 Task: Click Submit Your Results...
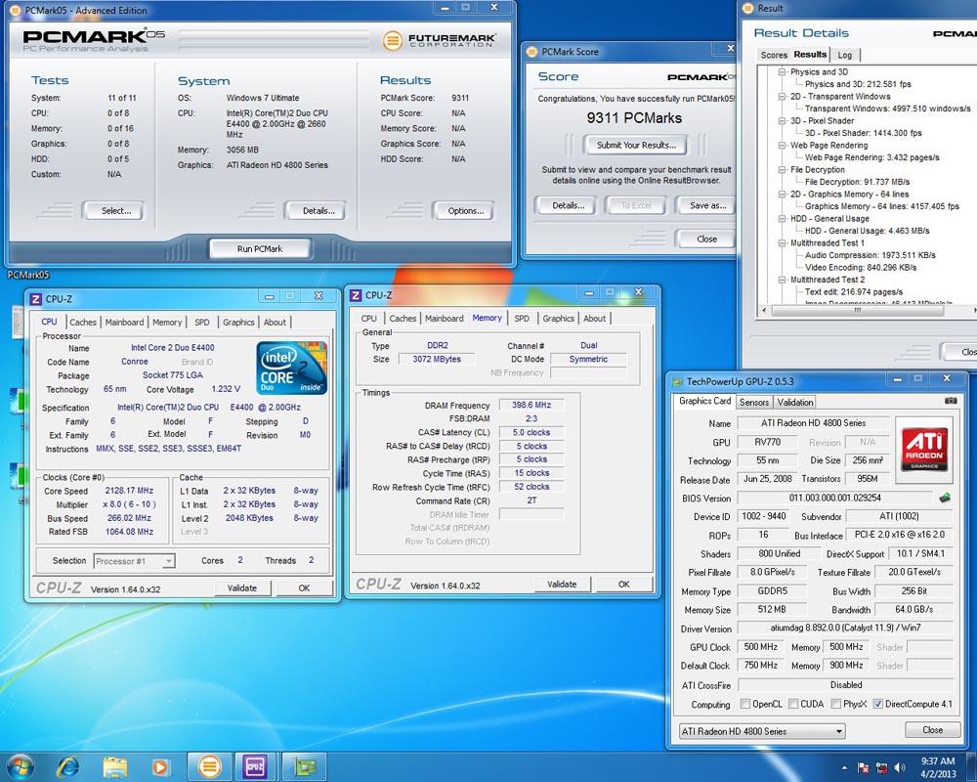coord(636,146)
